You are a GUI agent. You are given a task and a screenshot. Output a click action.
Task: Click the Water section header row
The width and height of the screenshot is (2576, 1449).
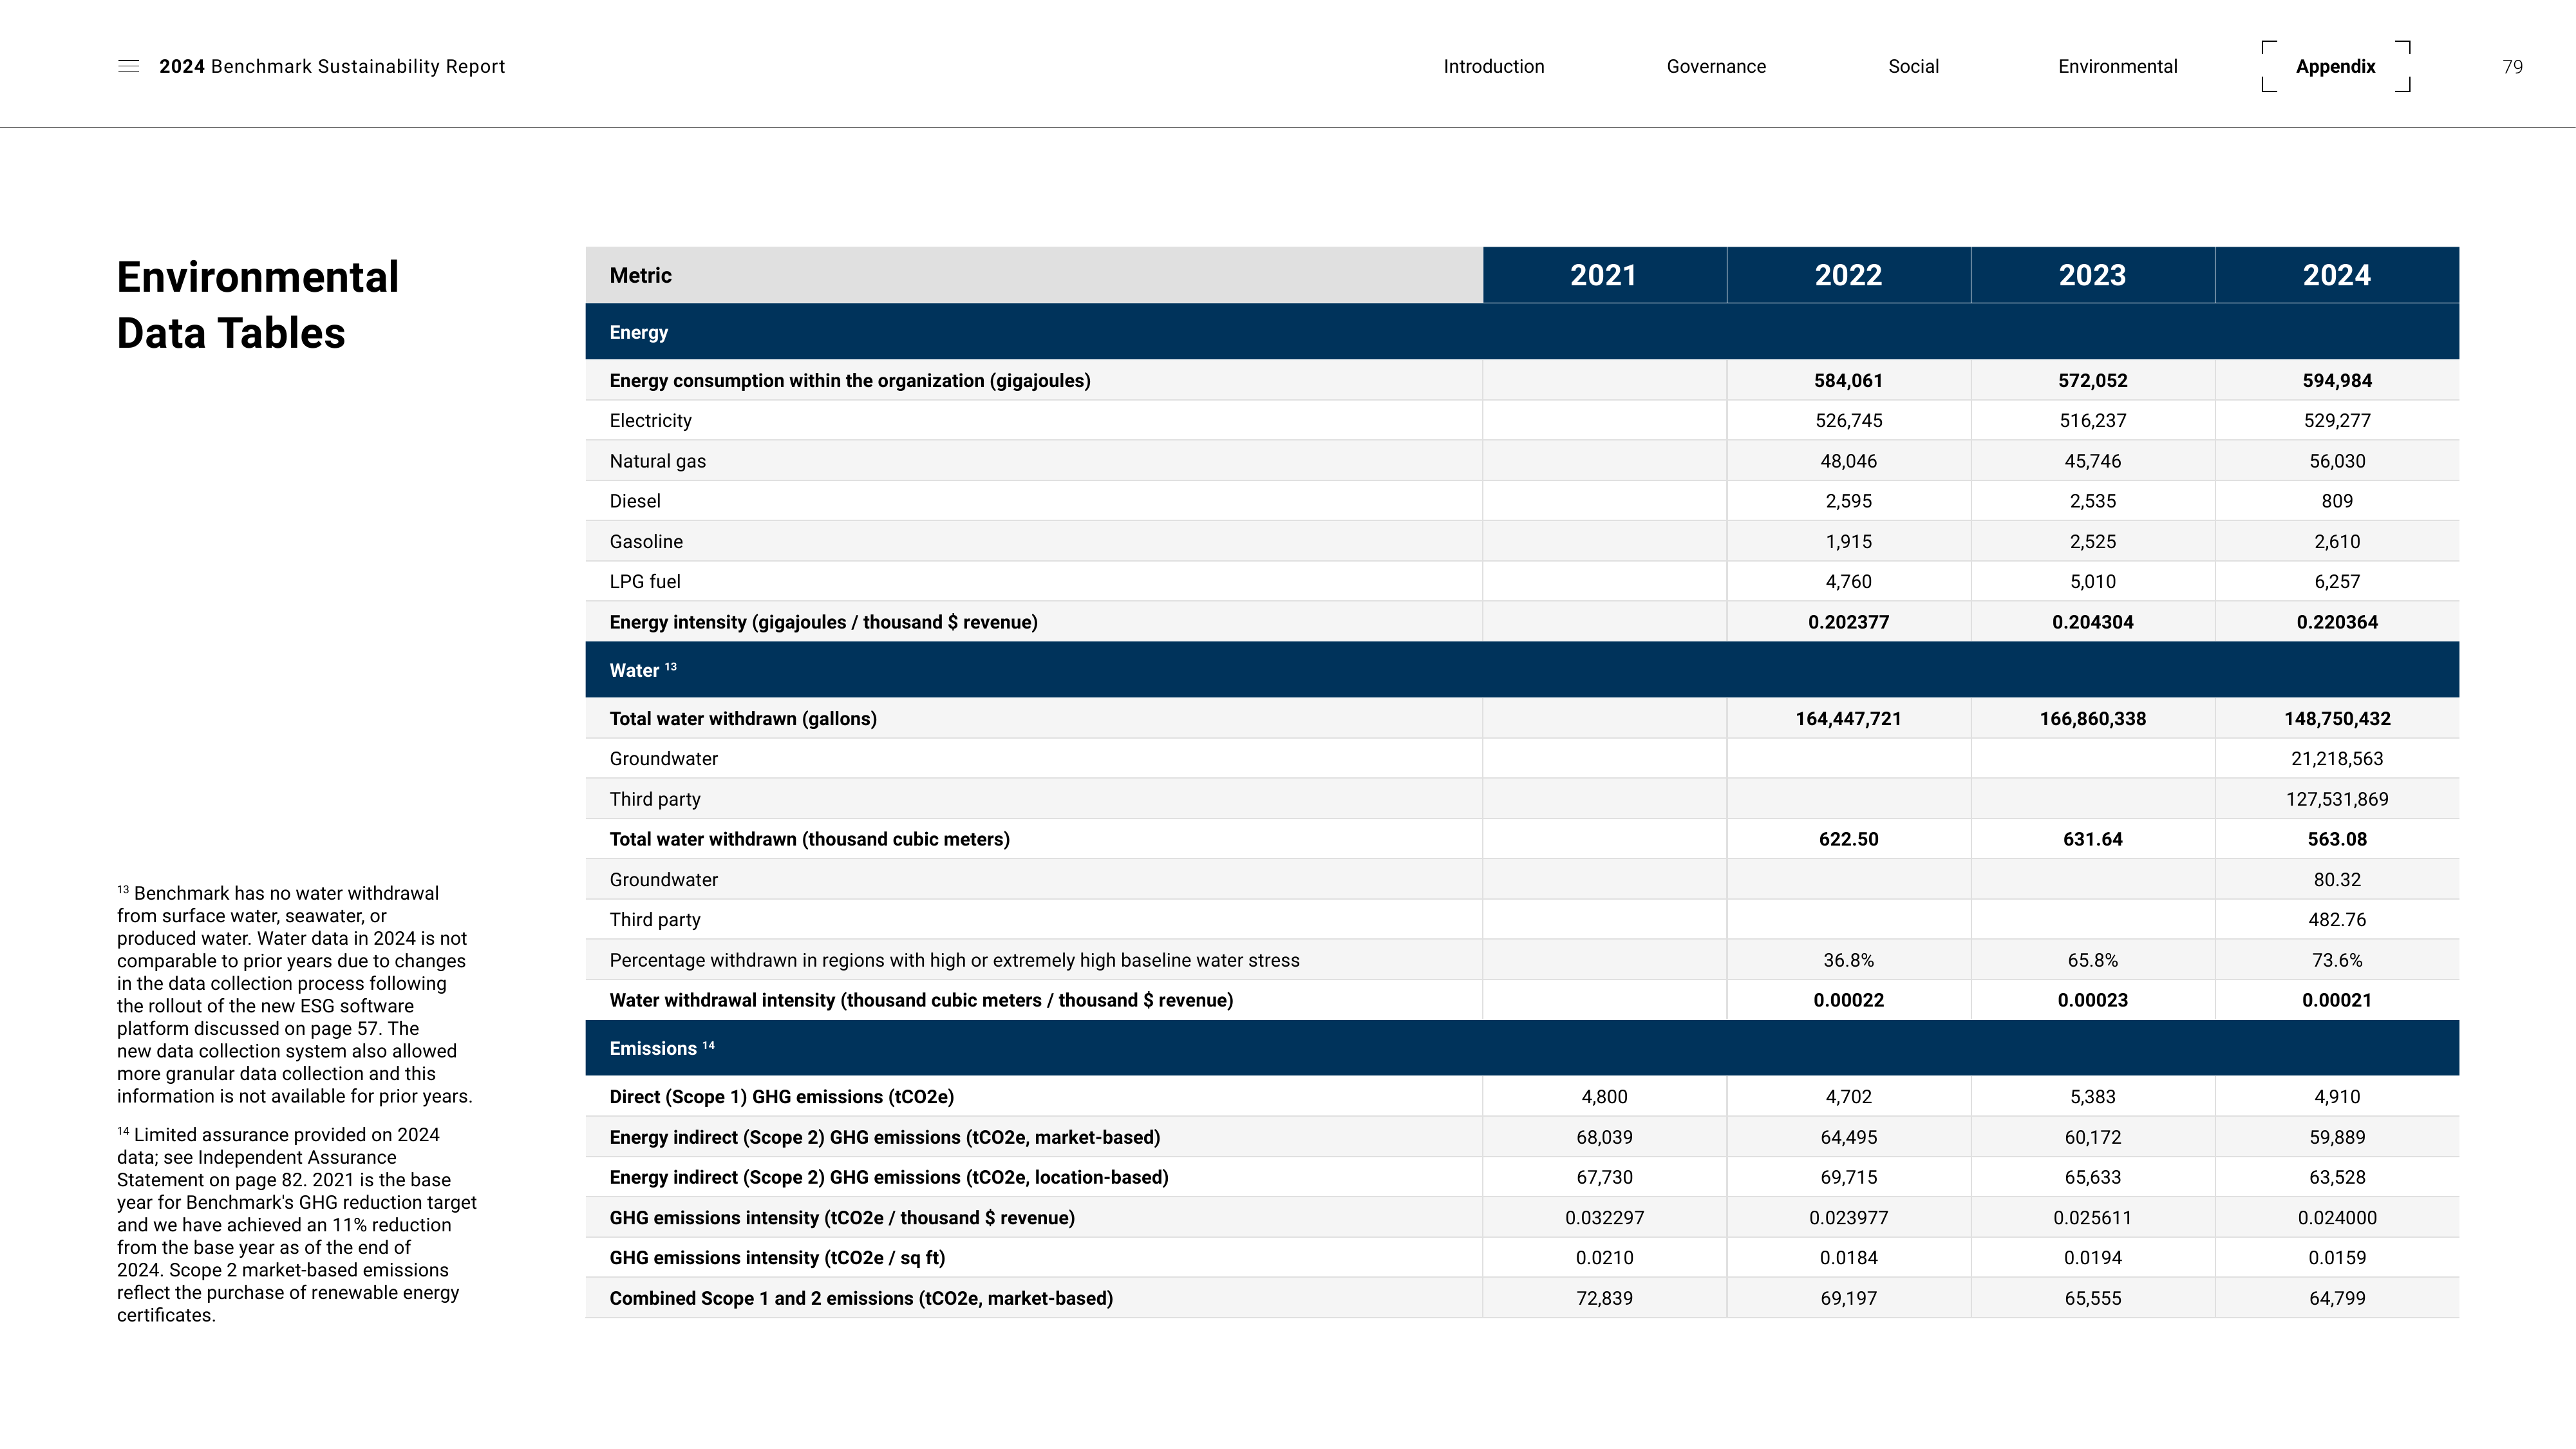click(x=1522, y=670)
